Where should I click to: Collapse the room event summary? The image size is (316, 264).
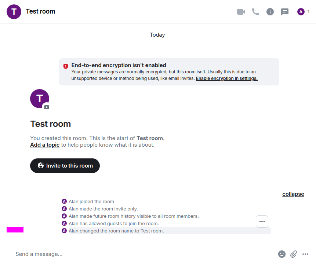click(293, 194)
